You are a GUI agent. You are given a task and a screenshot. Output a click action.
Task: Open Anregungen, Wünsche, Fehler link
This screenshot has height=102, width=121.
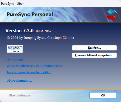pos(29,72)
